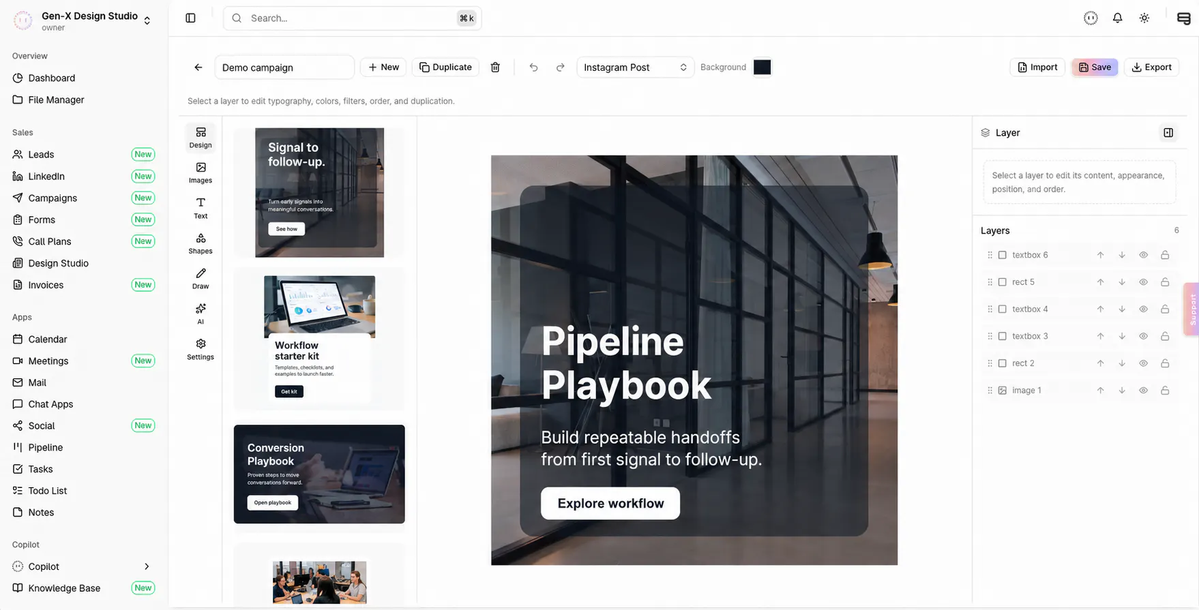Move rect 5 layer down
This screenshot has height=610, width=1199.
[1122, 282]
